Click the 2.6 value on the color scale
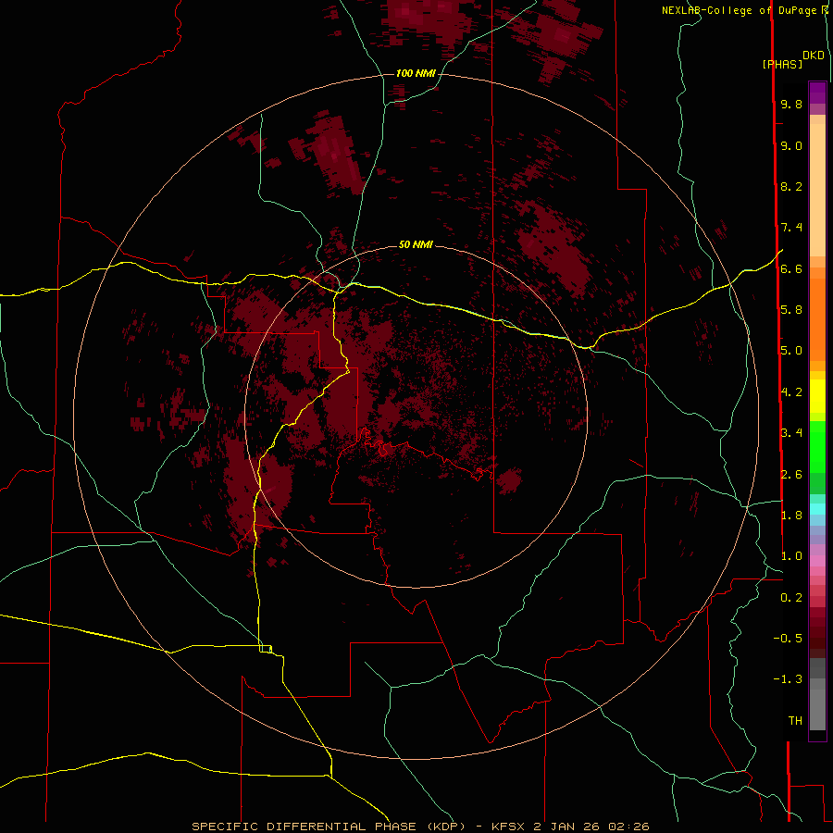Image resolution: width=833 pixels, height=833 pixels. (791, 474)
